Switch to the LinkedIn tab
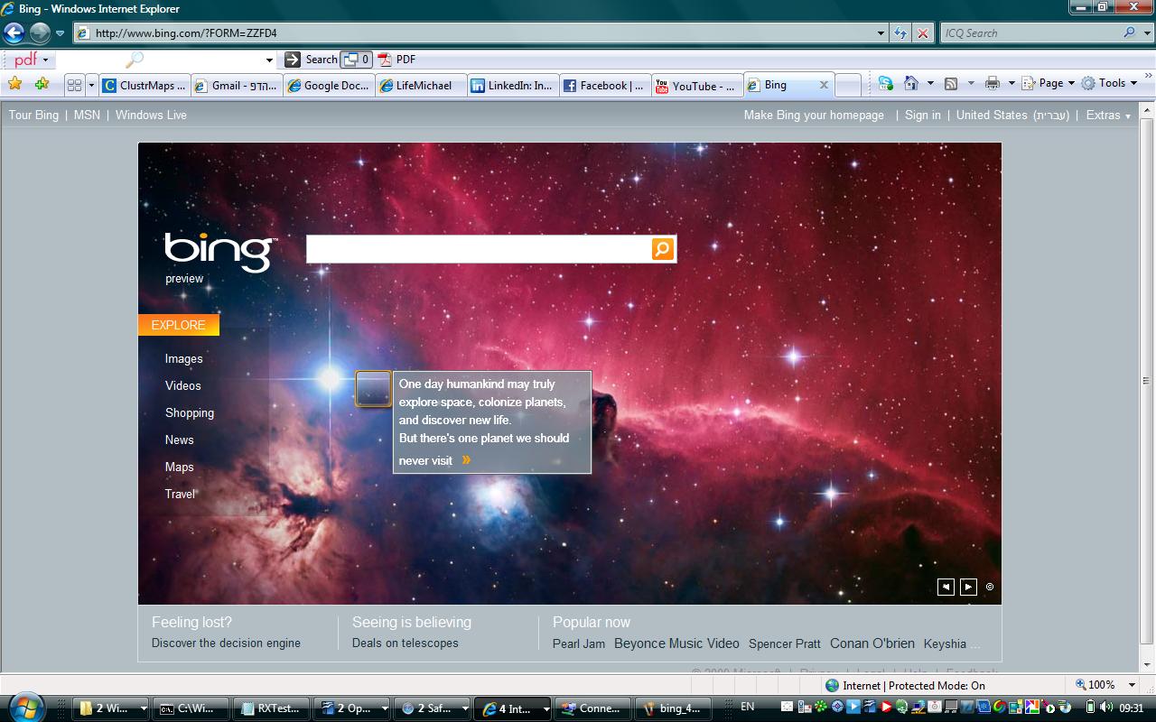The height and width of the screenshot is (722, 1156). (x=513, y=86)
